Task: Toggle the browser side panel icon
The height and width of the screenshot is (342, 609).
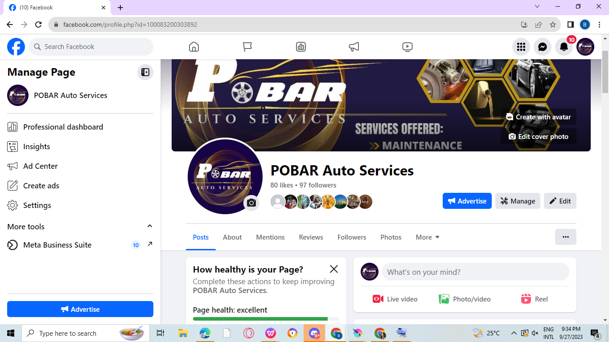Action: pyautogui.click(x=570, y=24)
